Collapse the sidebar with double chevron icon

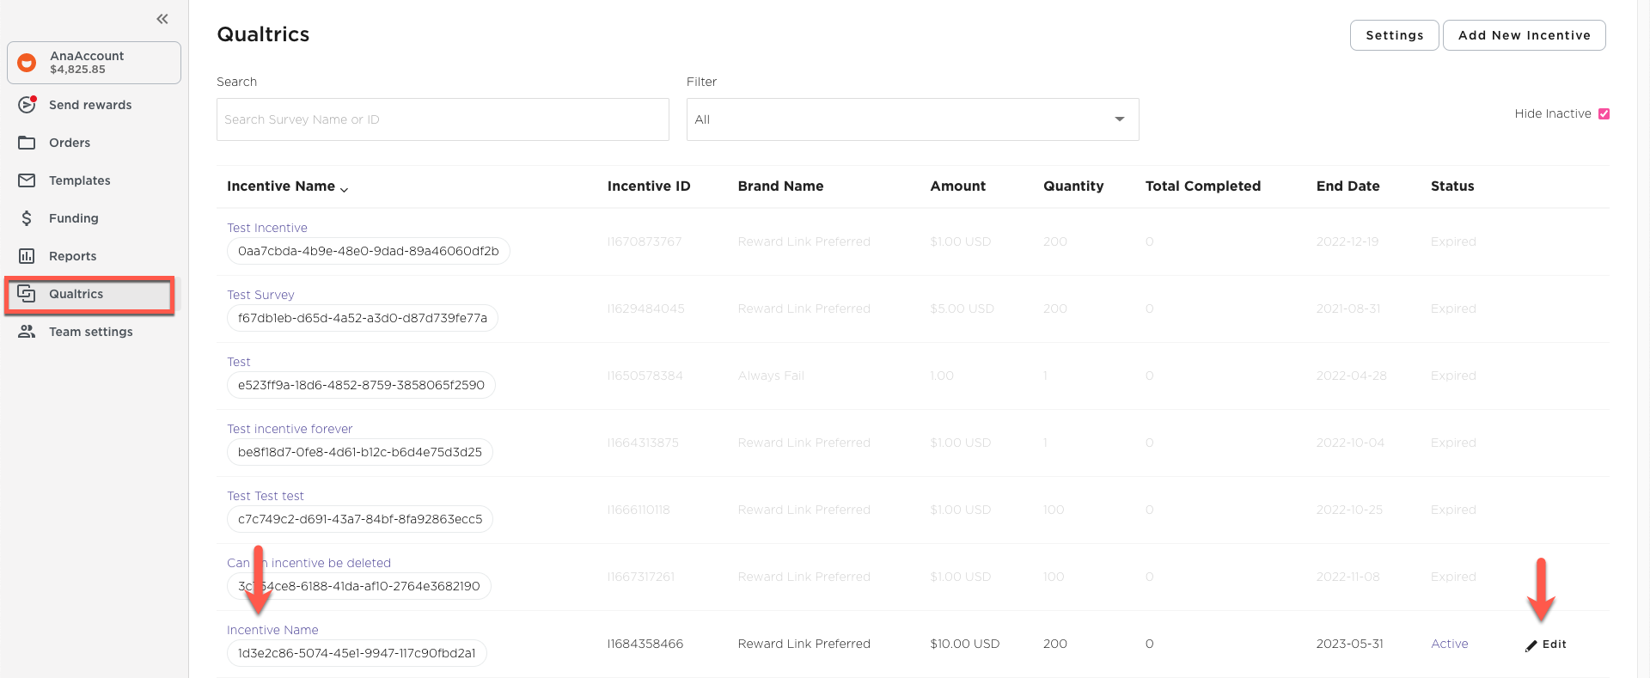point(162,19)
